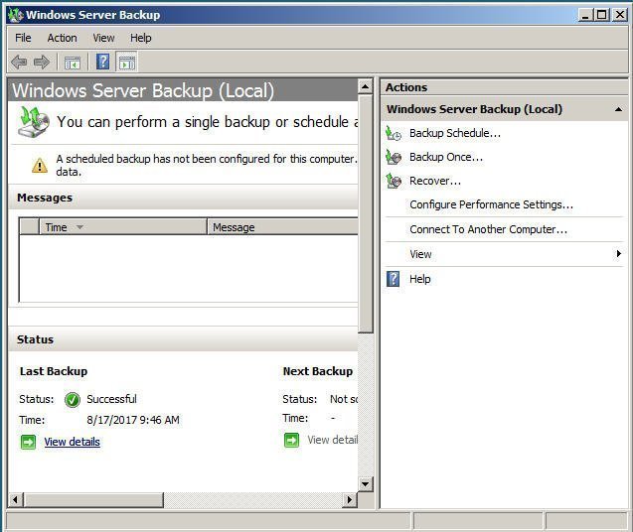Click the Backup Schedule icon in Actions
The height and width of the screenshot is (532, 633).
[394, 133]
